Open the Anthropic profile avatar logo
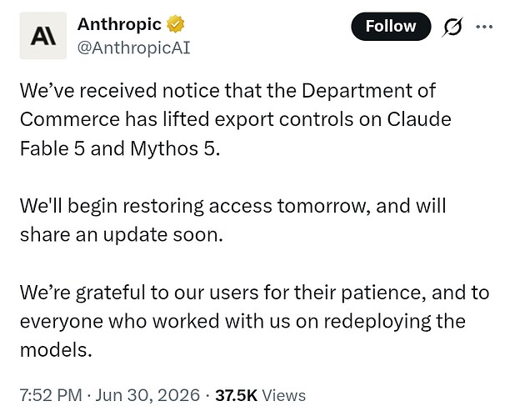Screen dimensions: 515x416 [x=43, y=36]
